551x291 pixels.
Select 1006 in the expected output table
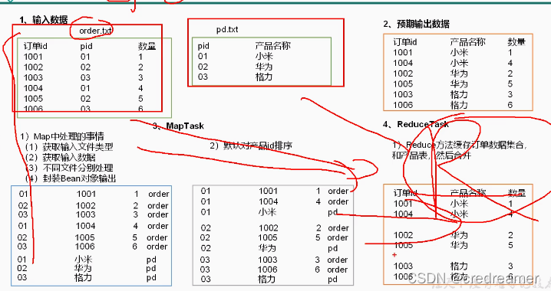[403, 105]
